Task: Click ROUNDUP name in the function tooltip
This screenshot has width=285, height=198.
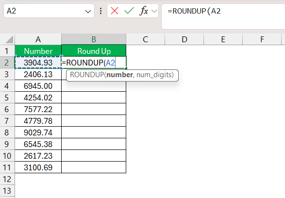Action: [87, 75]
